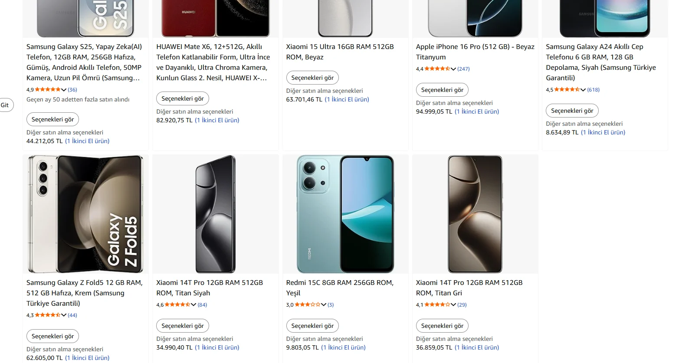692x363 pixels.
Task: Click the Galaxy Z Fold5 star rating
Action: click(x=47, y=315)
